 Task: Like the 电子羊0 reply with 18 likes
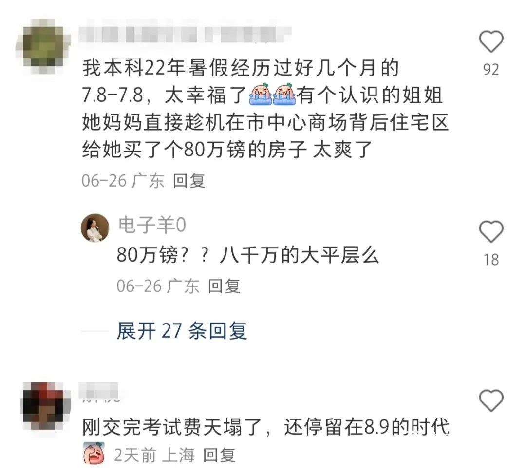[491, 231]
